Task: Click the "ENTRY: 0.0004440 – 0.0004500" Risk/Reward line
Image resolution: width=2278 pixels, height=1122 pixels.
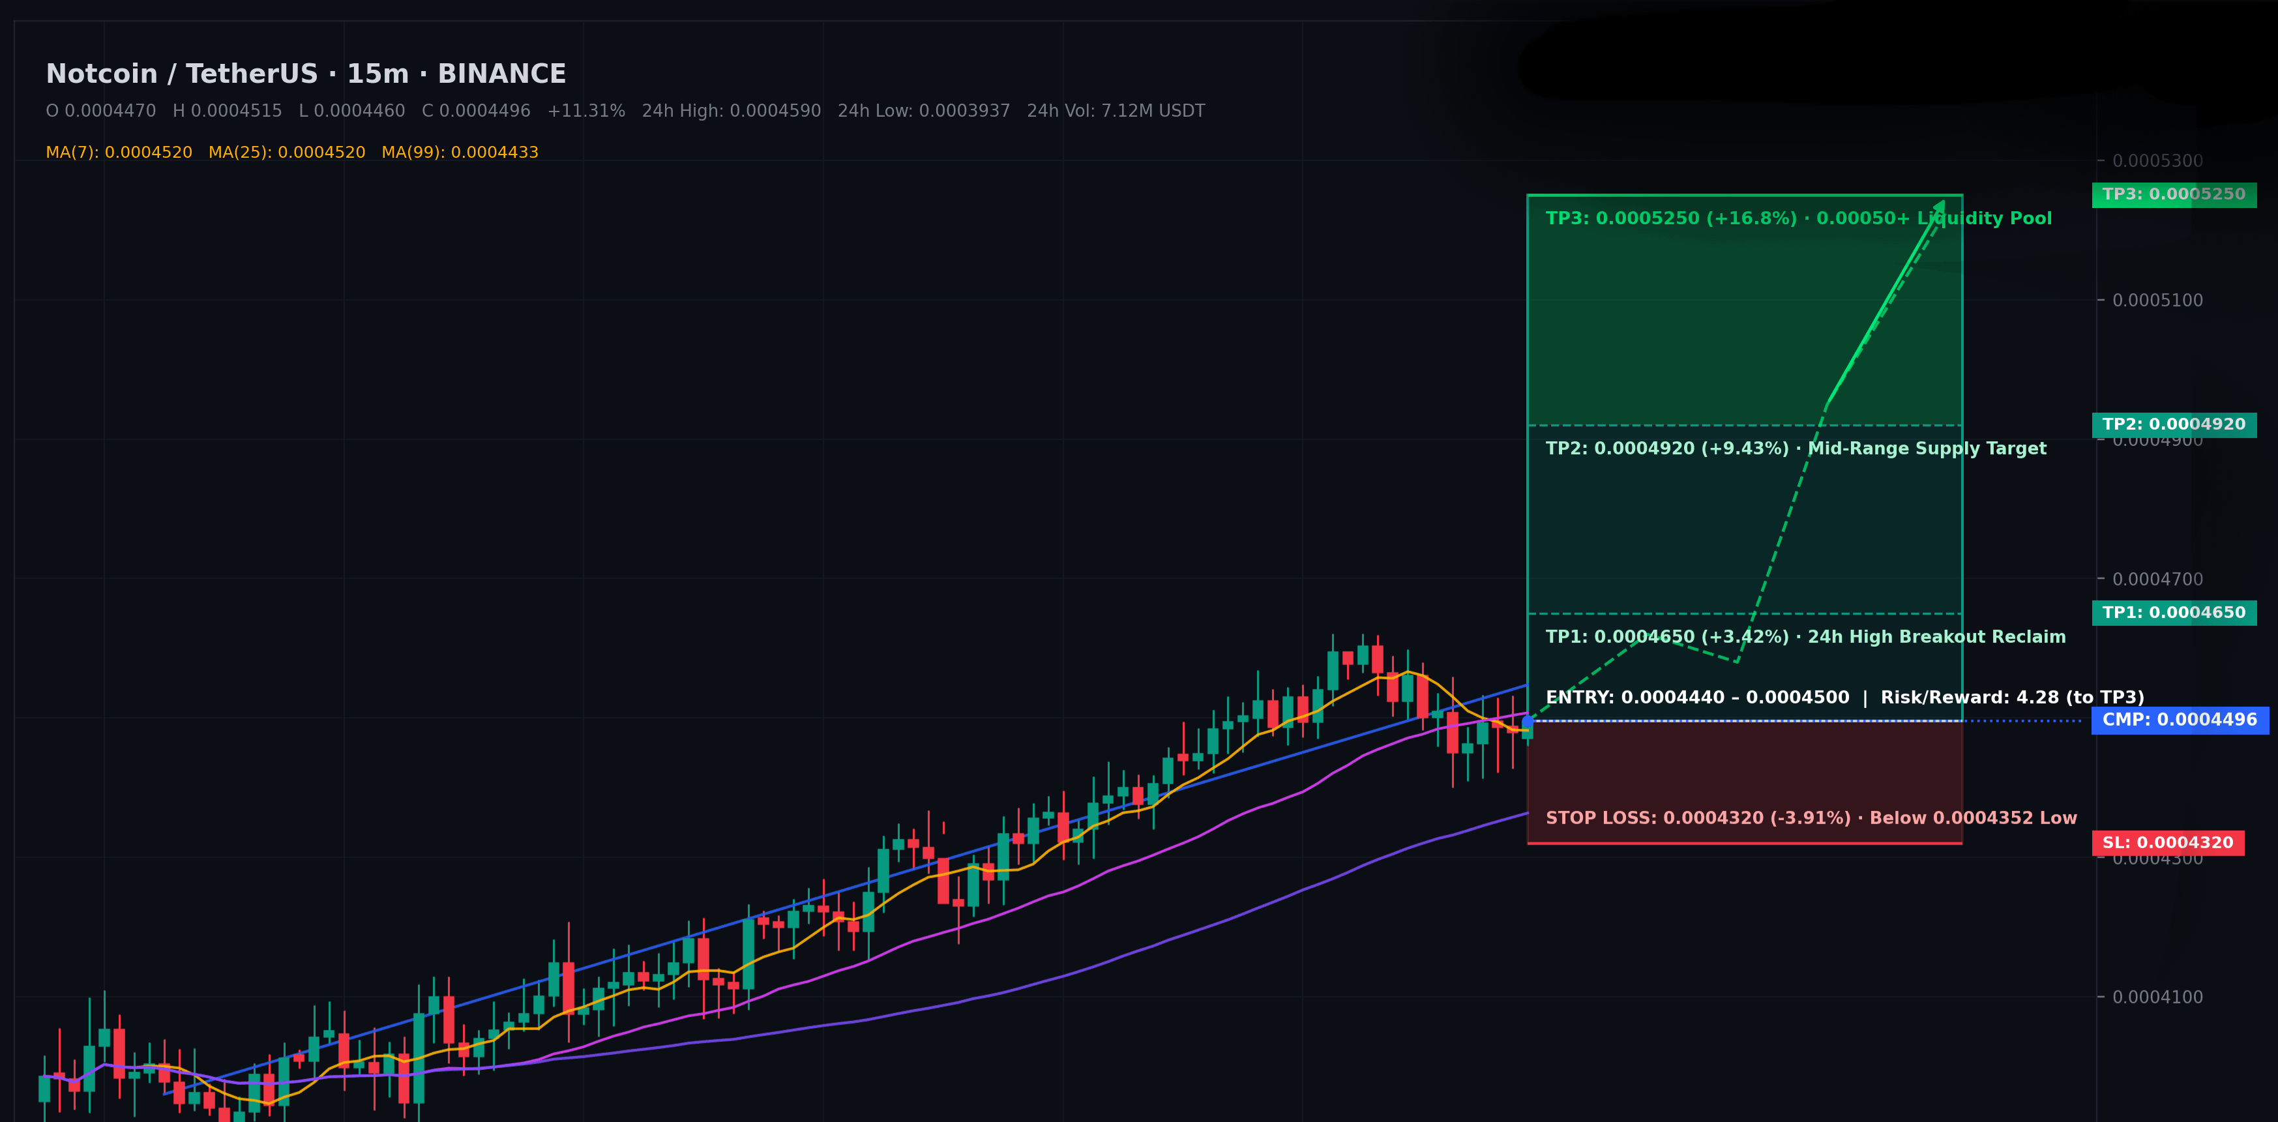Action: [1844, 698]
